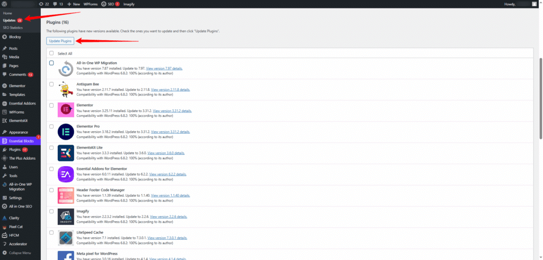Click the Pages sidebar icon
This screenshot has height=260, width=543.
click(4, 65)
